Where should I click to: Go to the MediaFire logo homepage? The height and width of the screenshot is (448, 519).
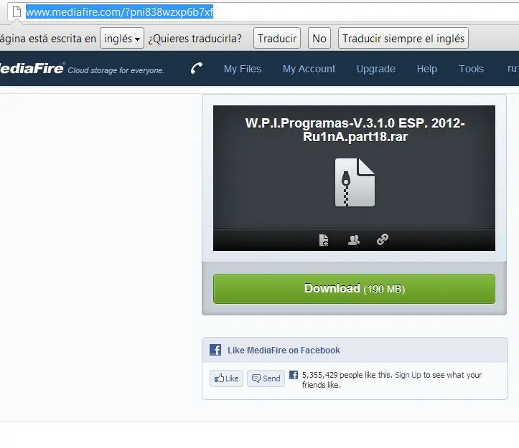point(32,68)
